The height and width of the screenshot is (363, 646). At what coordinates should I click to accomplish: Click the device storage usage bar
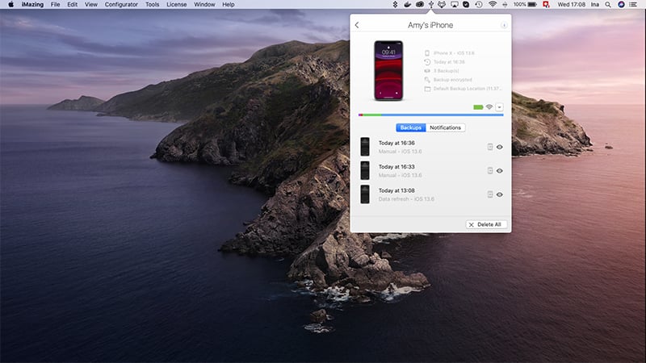point(430,115)
